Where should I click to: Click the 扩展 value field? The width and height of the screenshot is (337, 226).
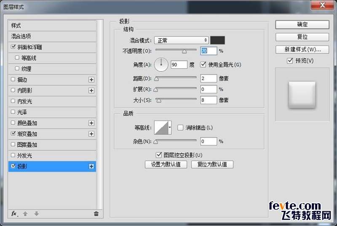(x=209, y=89)
